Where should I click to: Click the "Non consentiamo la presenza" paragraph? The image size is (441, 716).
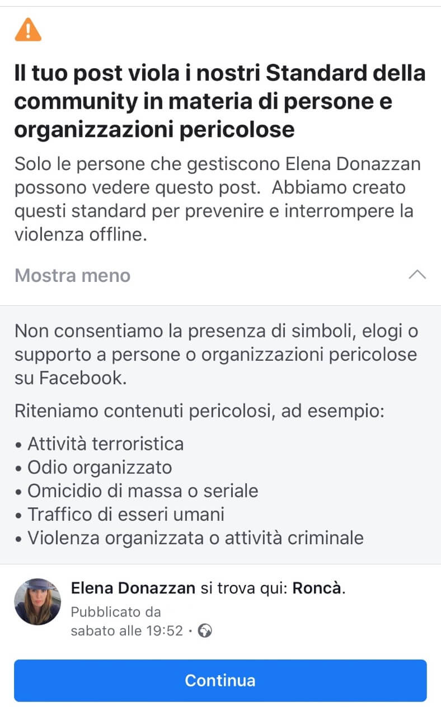(x=216, y=355)
